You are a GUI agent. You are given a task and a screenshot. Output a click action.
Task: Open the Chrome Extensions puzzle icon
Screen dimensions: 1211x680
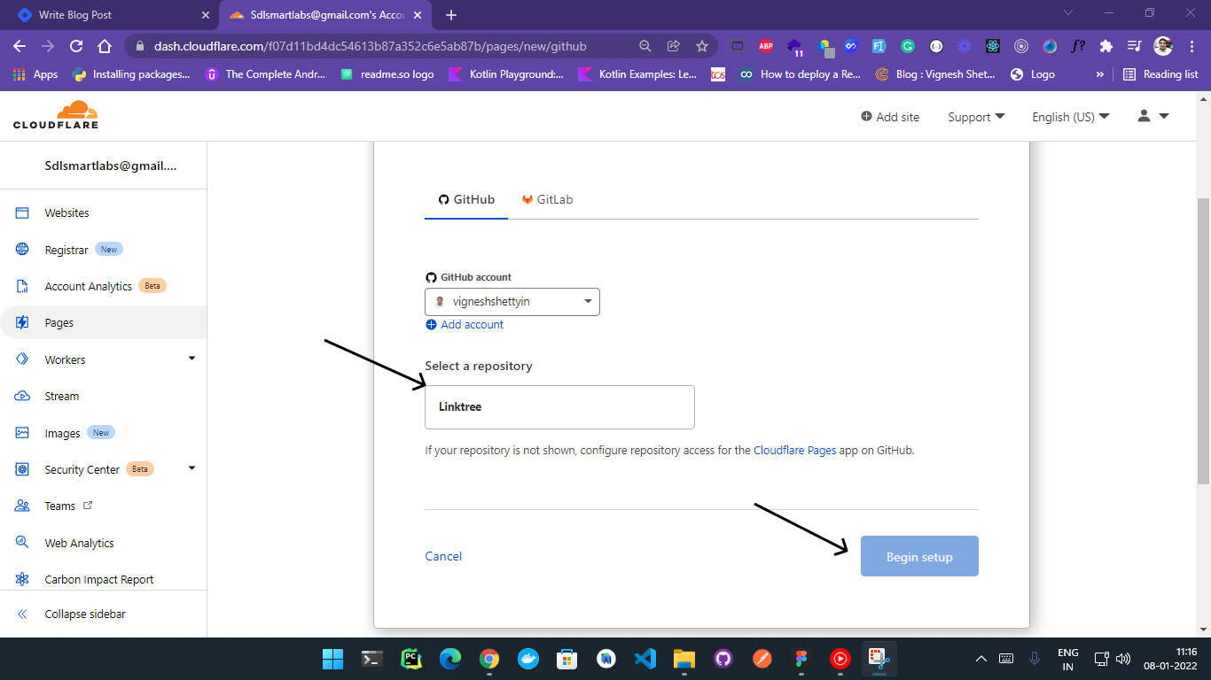[x=1106, y=46]
